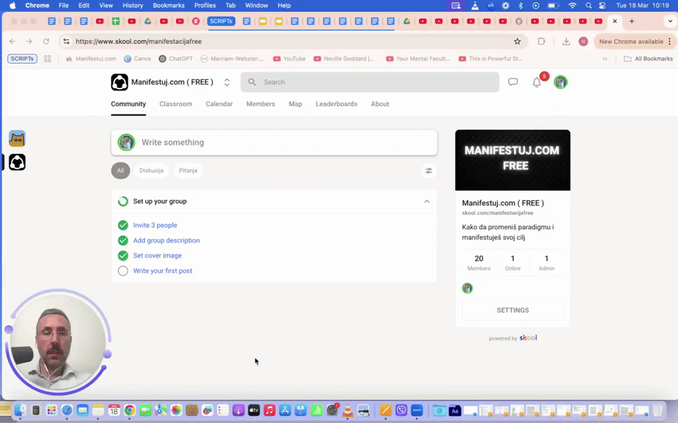This screenshot has width=678, height=423.
Task: Switch to the Calendar tab
Action: (x=219, y=104)
